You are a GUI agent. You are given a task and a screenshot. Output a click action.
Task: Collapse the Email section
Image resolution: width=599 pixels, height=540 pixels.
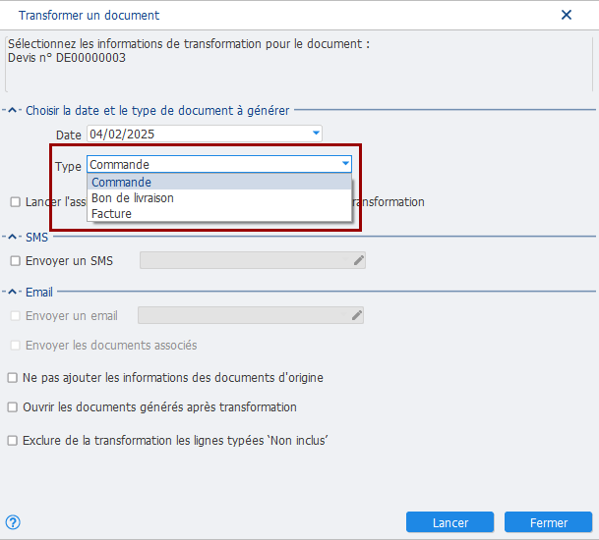tap(13, 292)
